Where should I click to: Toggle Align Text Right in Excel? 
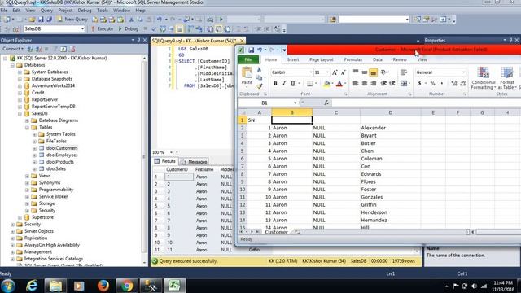(373, 83)
